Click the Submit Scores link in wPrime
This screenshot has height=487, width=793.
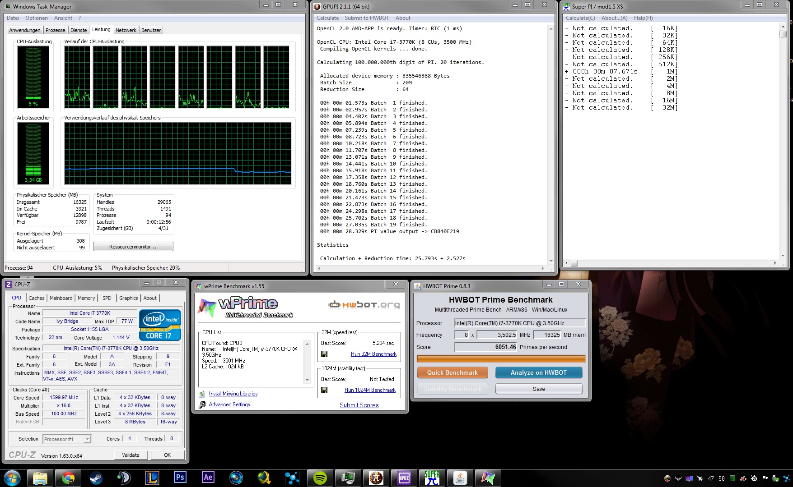(x=359, y=405)
